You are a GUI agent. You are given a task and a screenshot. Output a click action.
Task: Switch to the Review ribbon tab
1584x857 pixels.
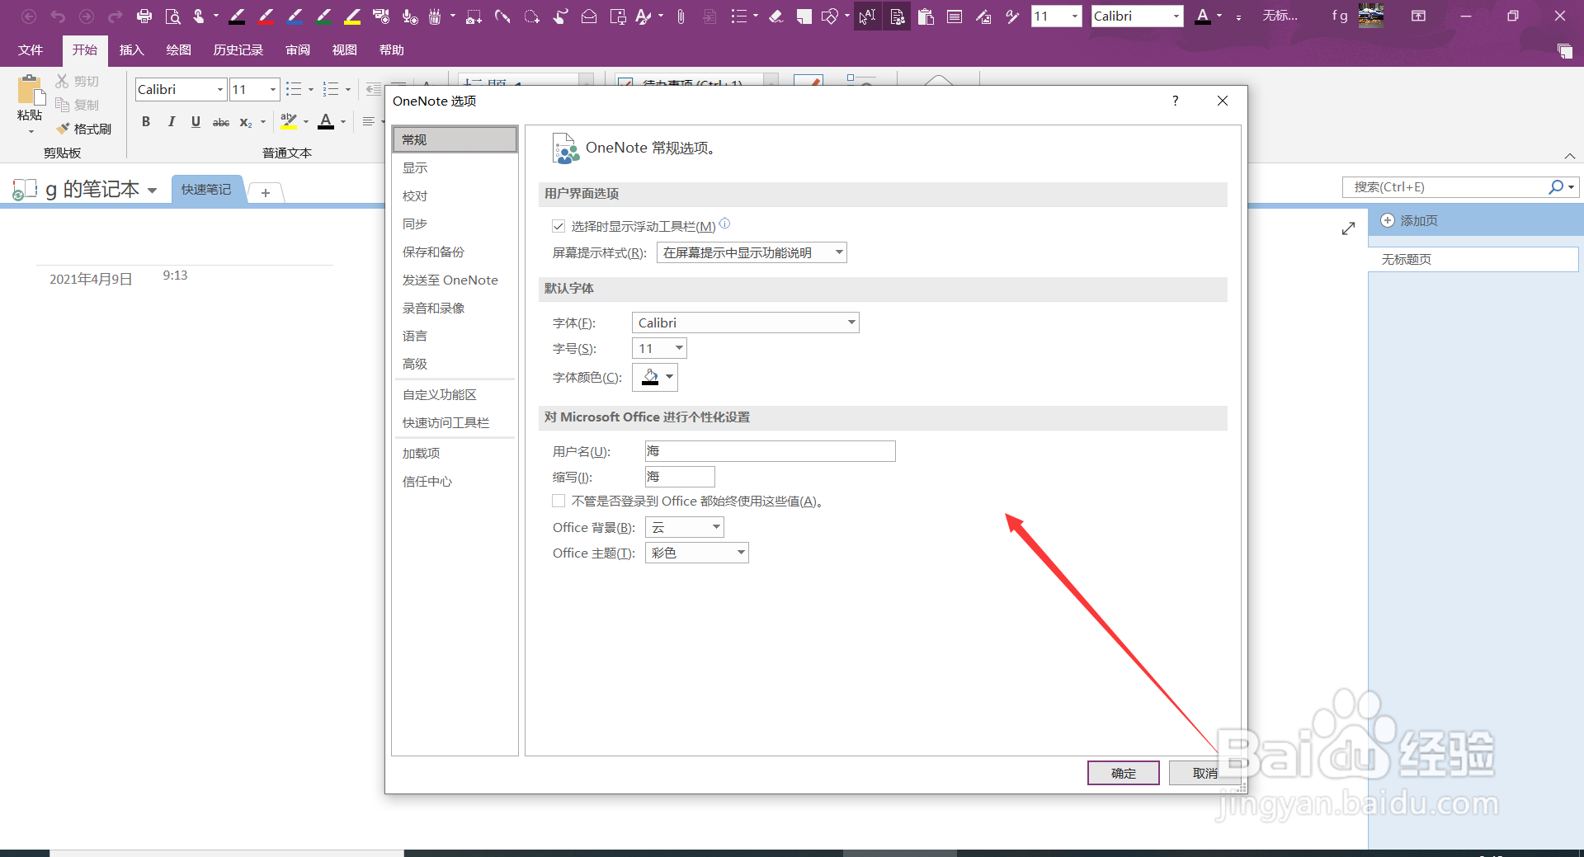pos(298,50)
